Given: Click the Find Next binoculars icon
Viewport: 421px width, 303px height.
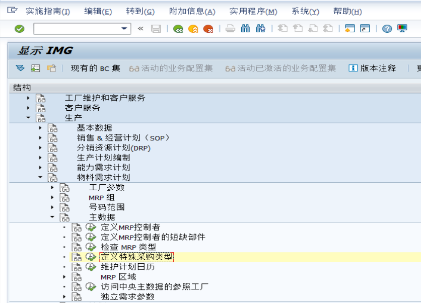Looking at the screenshot, I should pos(260,29).
